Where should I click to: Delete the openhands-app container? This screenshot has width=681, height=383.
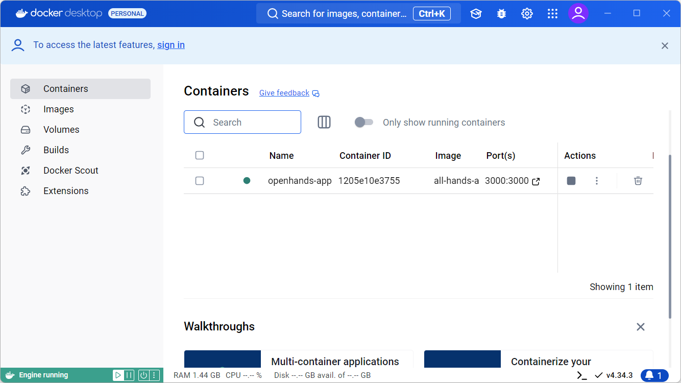[x=638, y=180]
